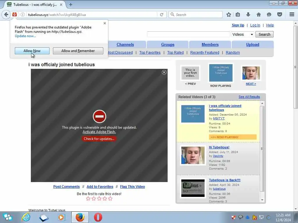The height and width of the screenshot is (223, 298).
Task: Open Tubelious is Back video thumbnail
Action: point(193,188)
